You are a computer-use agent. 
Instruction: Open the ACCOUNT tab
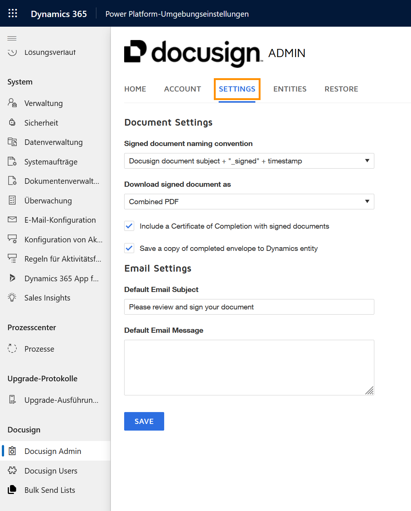(x=182, y=89)
